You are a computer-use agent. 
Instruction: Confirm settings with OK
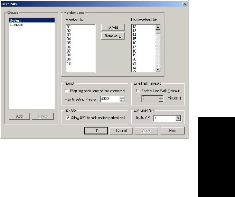pyautogui.click(x=96, y=131)
